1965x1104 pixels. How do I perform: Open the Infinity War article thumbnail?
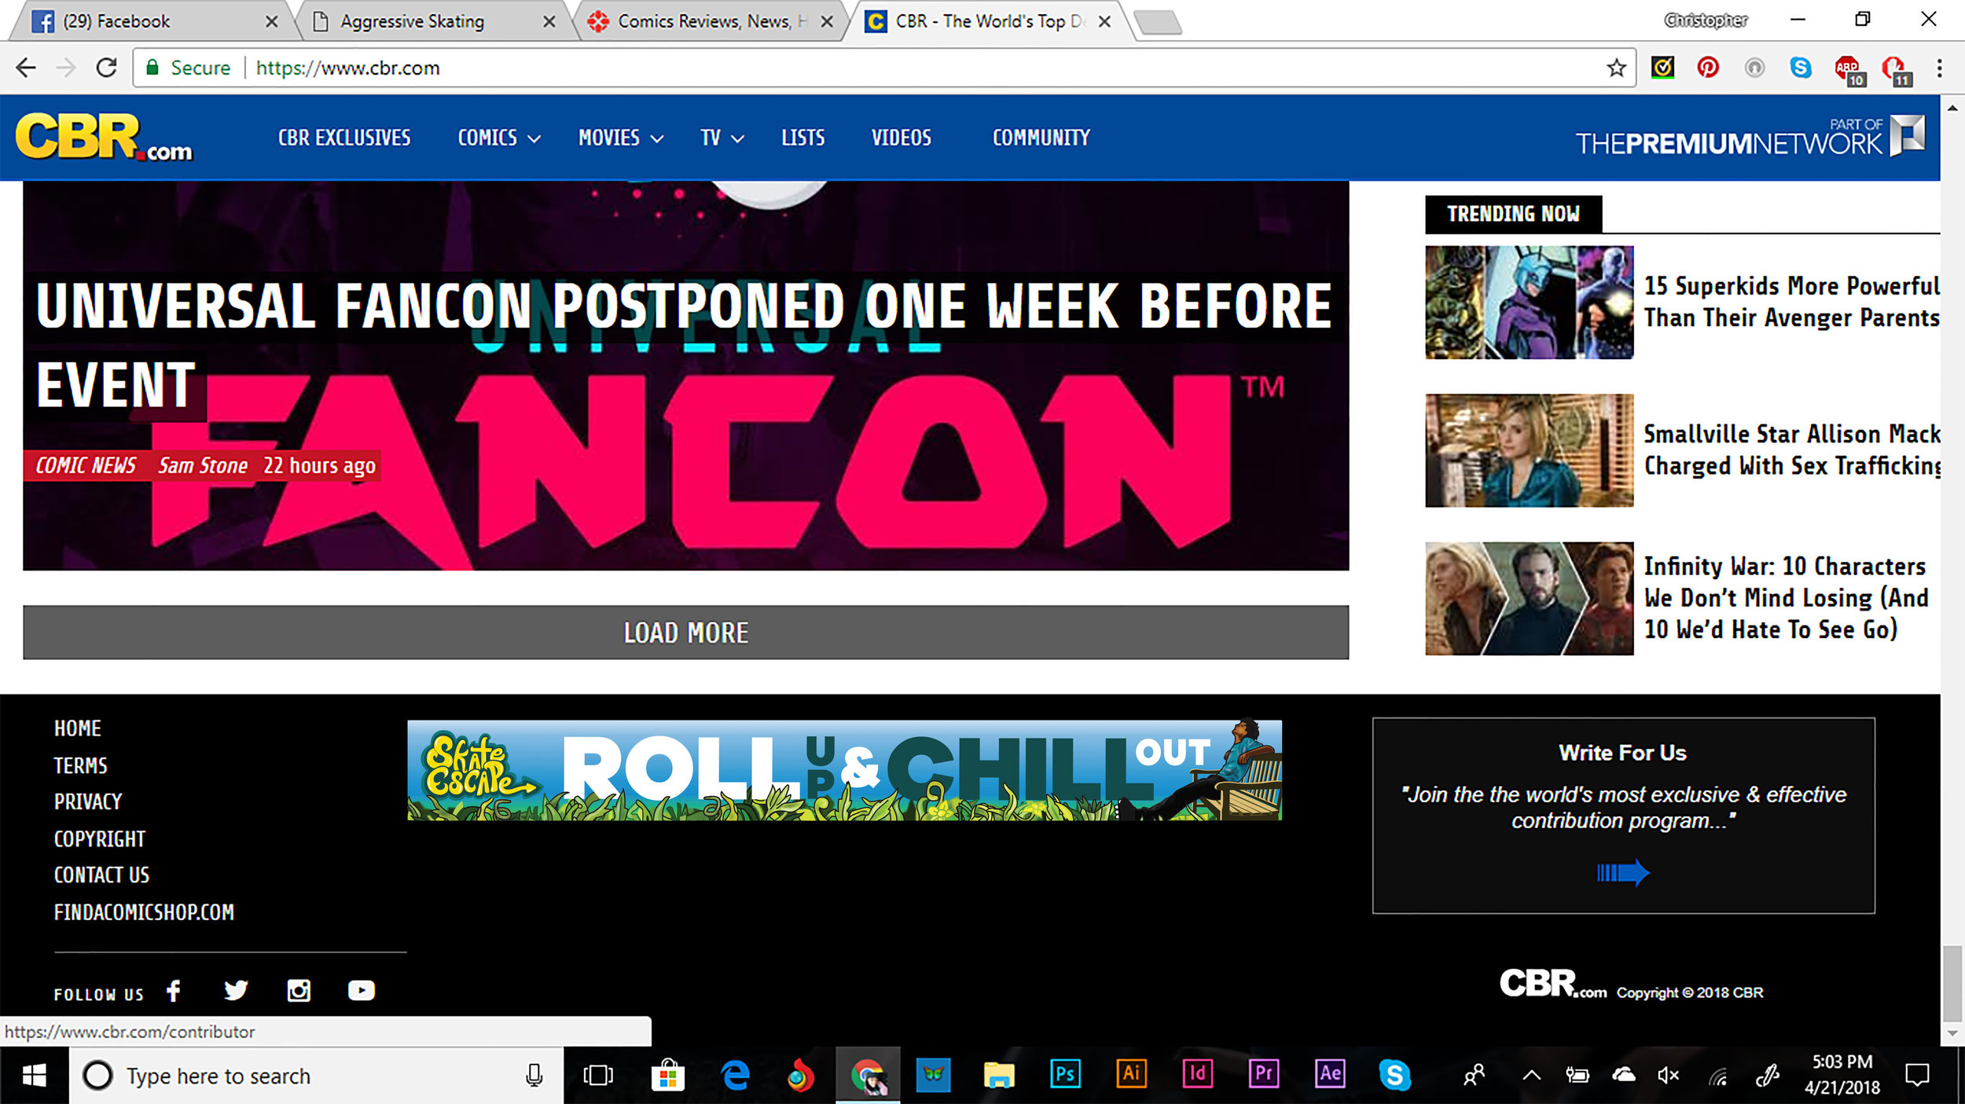[x=1529, y=598]
